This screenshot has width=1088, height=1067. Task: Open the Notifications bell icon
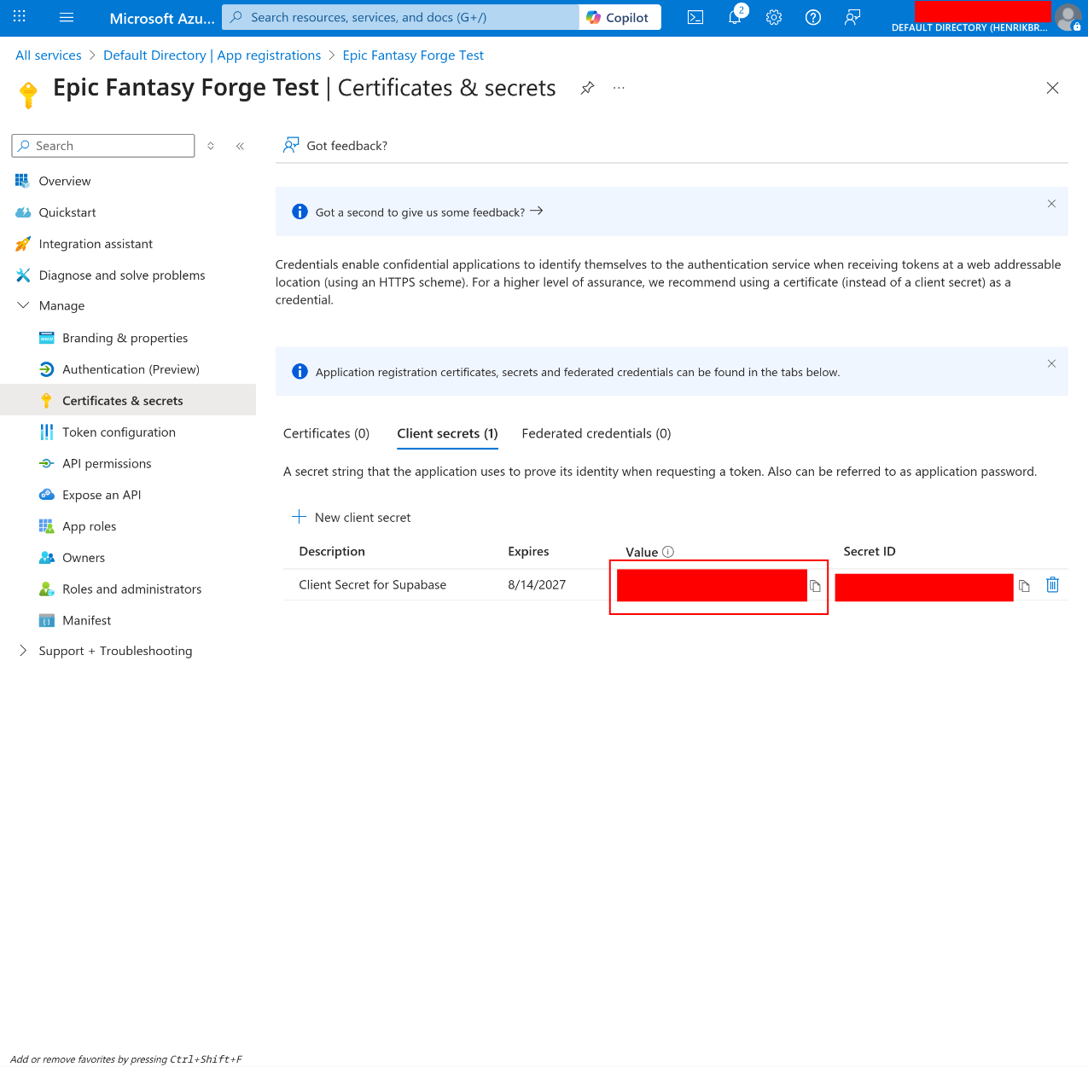[734, 17]
